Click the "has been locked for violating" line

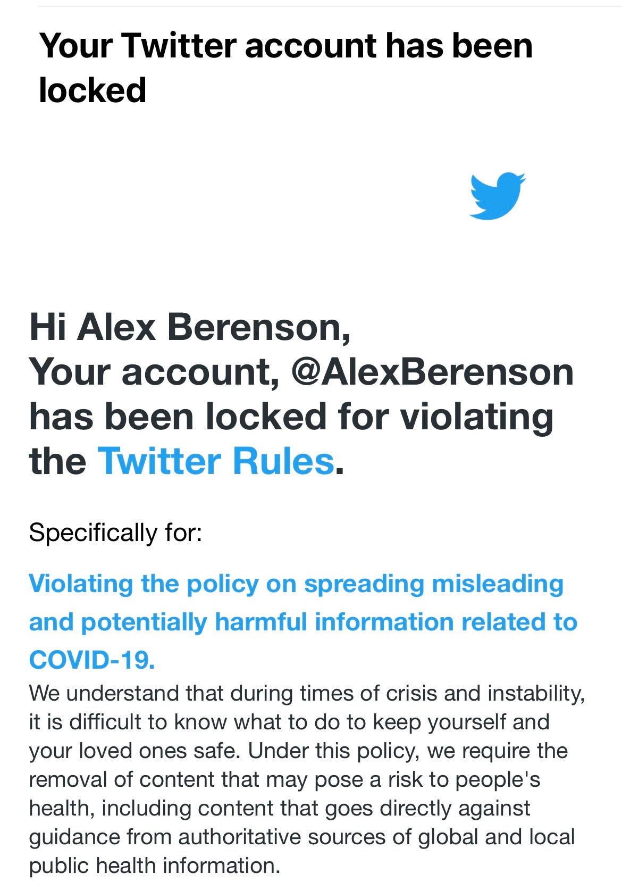[291, 416]
